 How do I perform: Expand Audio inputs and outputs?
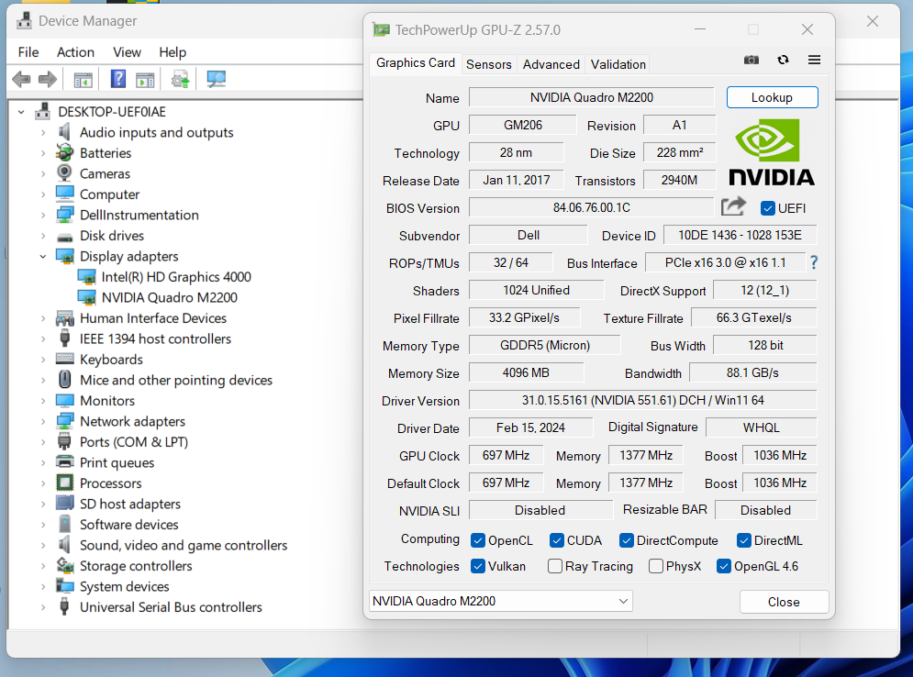43,133
